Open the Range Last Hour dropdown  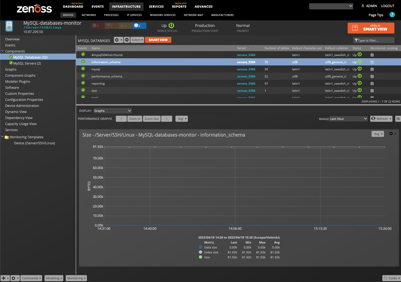pos(348,119)
